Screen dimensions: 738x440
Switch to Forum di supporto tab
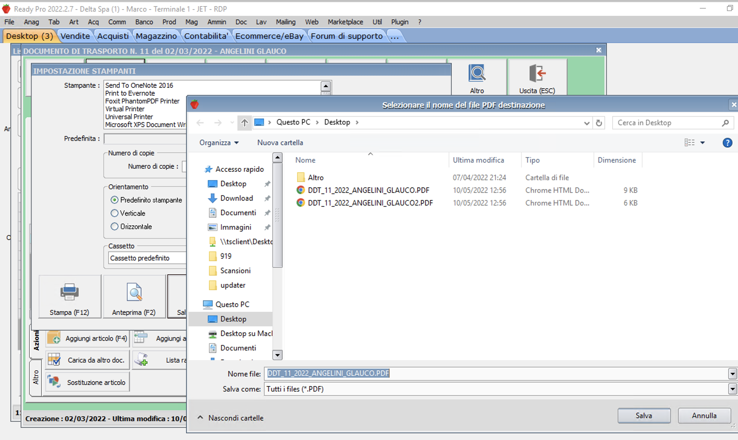(347, 36)
